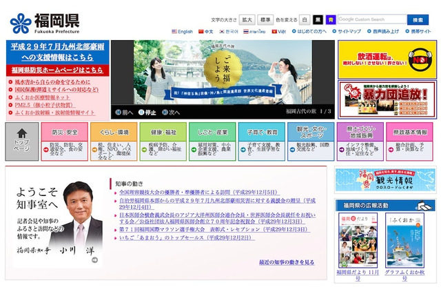Switch page color to white 白

(305, 20)
